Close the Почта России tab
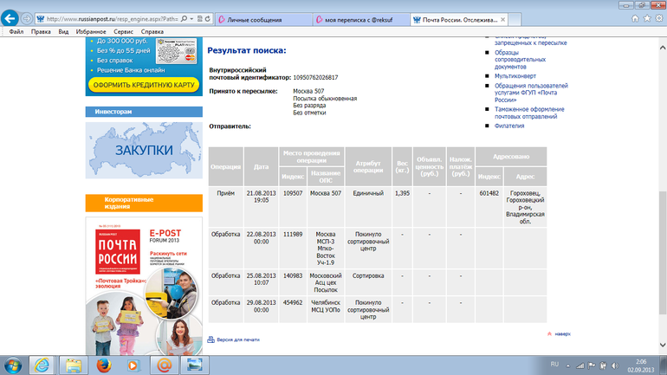The image size is (667, 375). coord(502,20)
